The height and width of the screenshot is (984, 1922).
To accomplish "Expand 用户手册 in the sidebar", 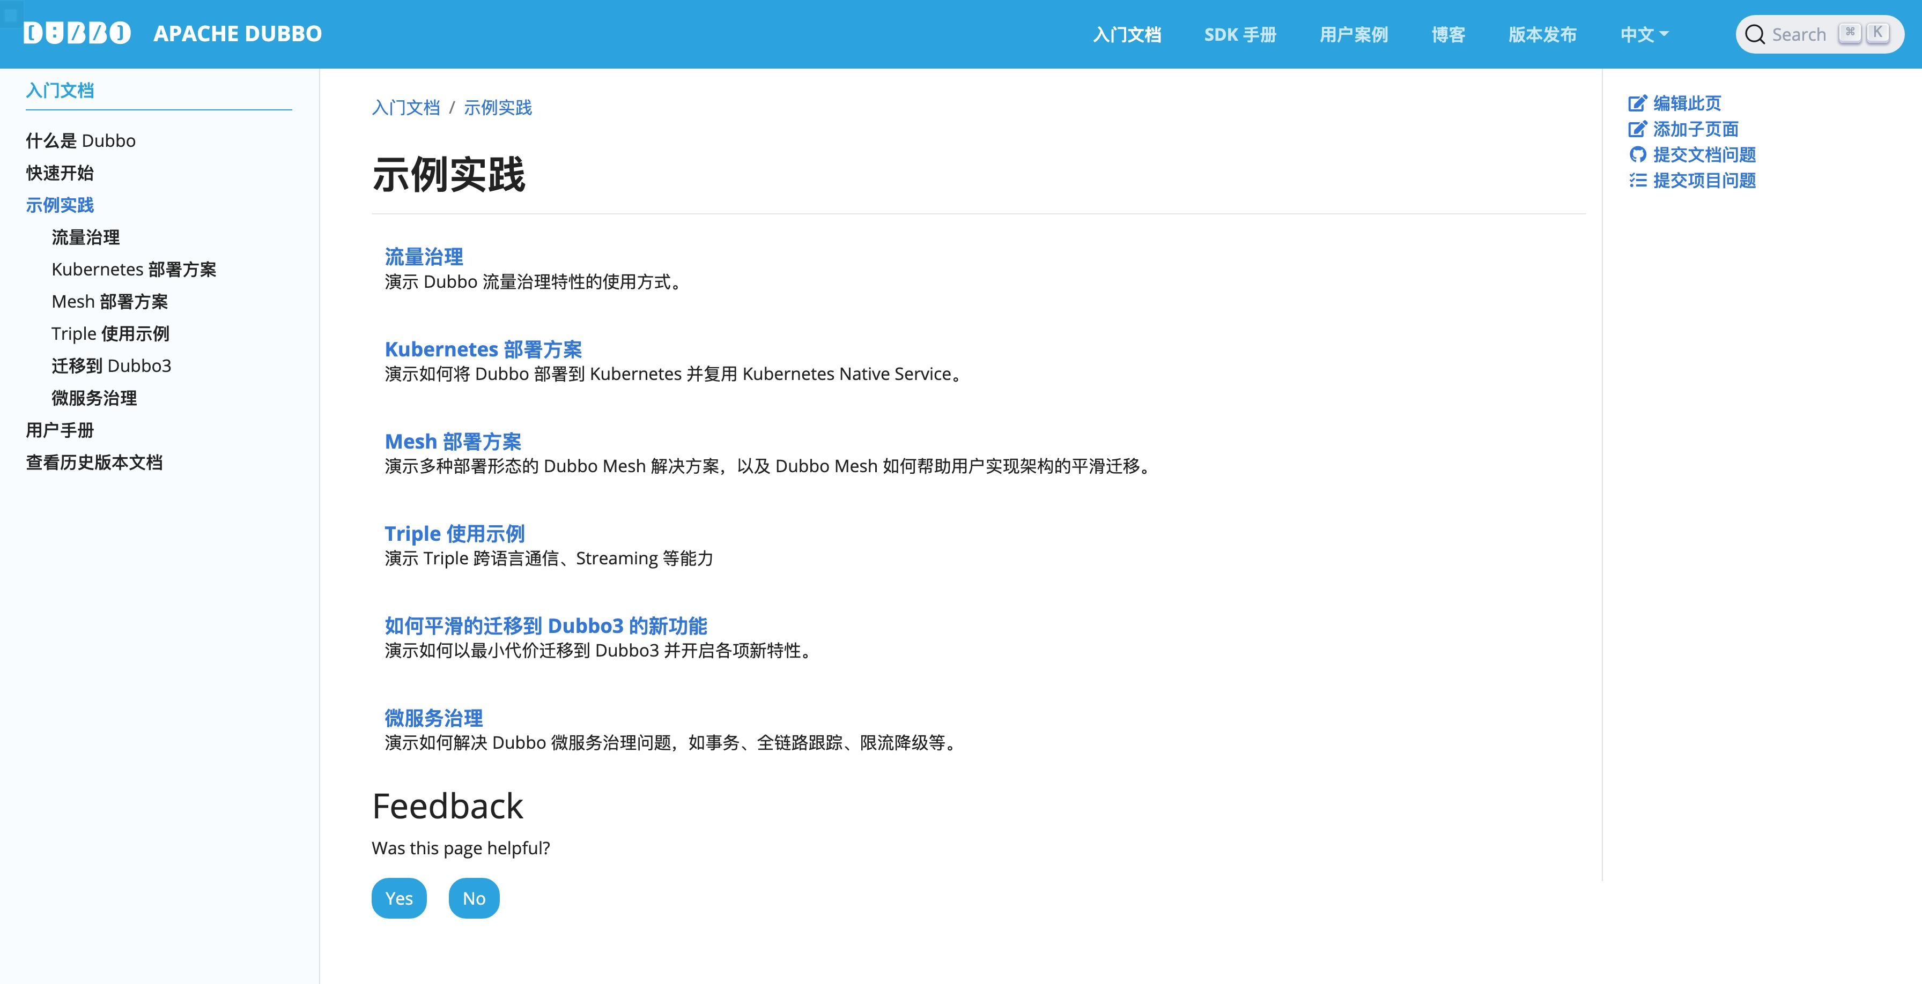I will click(60, 430).
